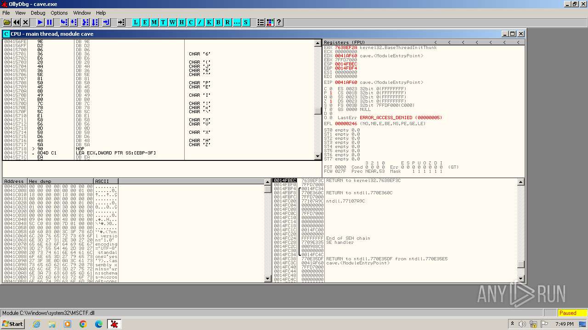
Task: Click the Go to address icon
Action: click(121, 22)
